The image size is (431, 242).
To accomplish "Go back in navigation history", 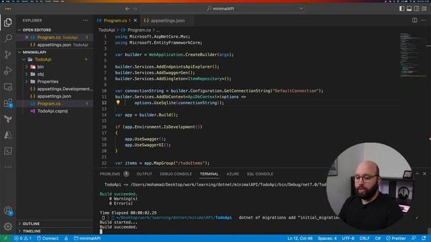I will (x=127, y=9).
